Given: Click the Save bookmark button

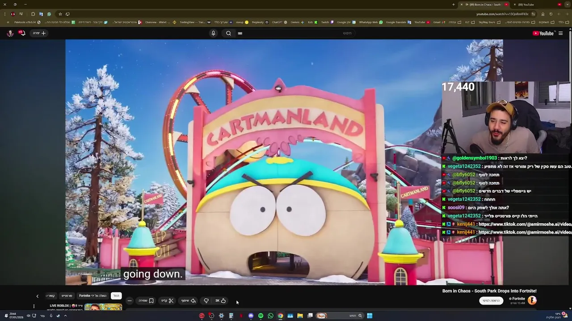Looking at the screenshot, I should pyautogui.click(x=146, y=300).
